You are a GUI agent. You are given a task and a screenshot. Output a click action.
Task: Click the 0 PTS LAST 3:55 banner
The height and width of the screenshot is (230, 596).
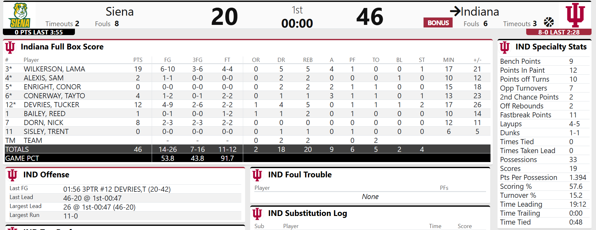(x=39, y=32)
